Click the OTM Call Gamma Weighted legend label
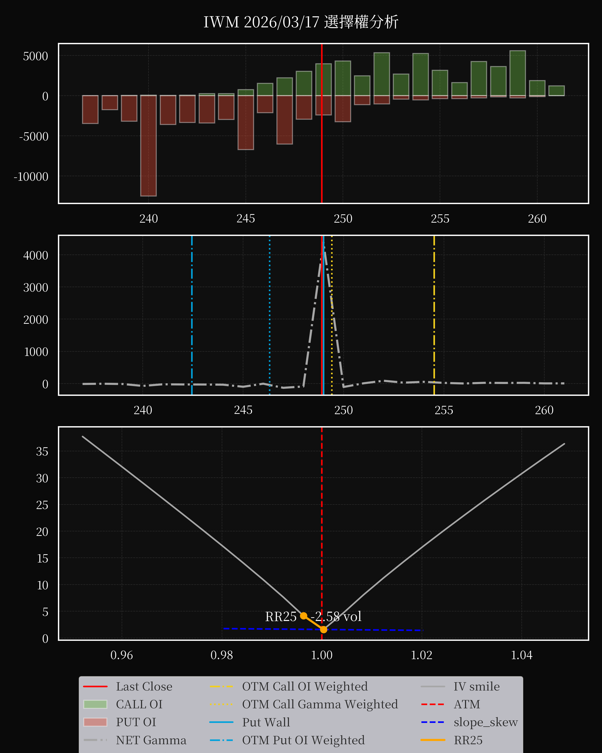 click(320, 704)
